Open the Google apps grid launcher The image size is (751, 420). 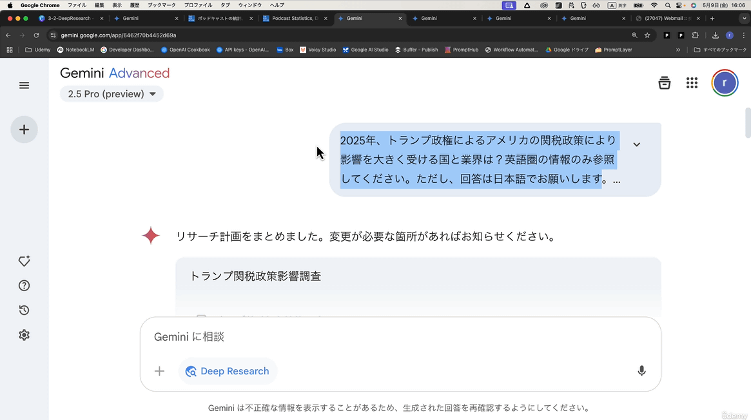[692, 83]
